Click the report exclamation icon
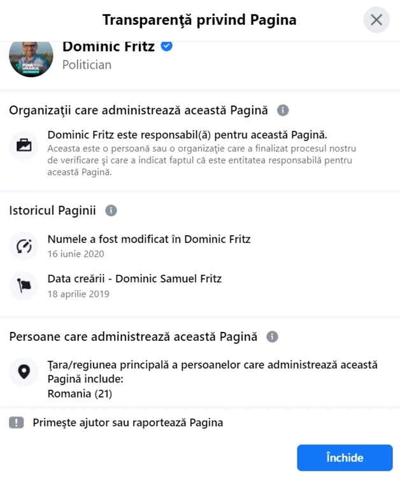The width and height of the screenshot is (400, 477). tap(17, 422)
